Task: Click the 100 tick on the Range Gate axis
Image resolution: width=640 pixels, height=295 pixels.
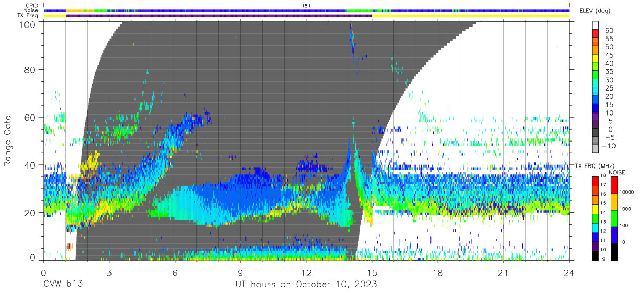Action: pos(27,24)
